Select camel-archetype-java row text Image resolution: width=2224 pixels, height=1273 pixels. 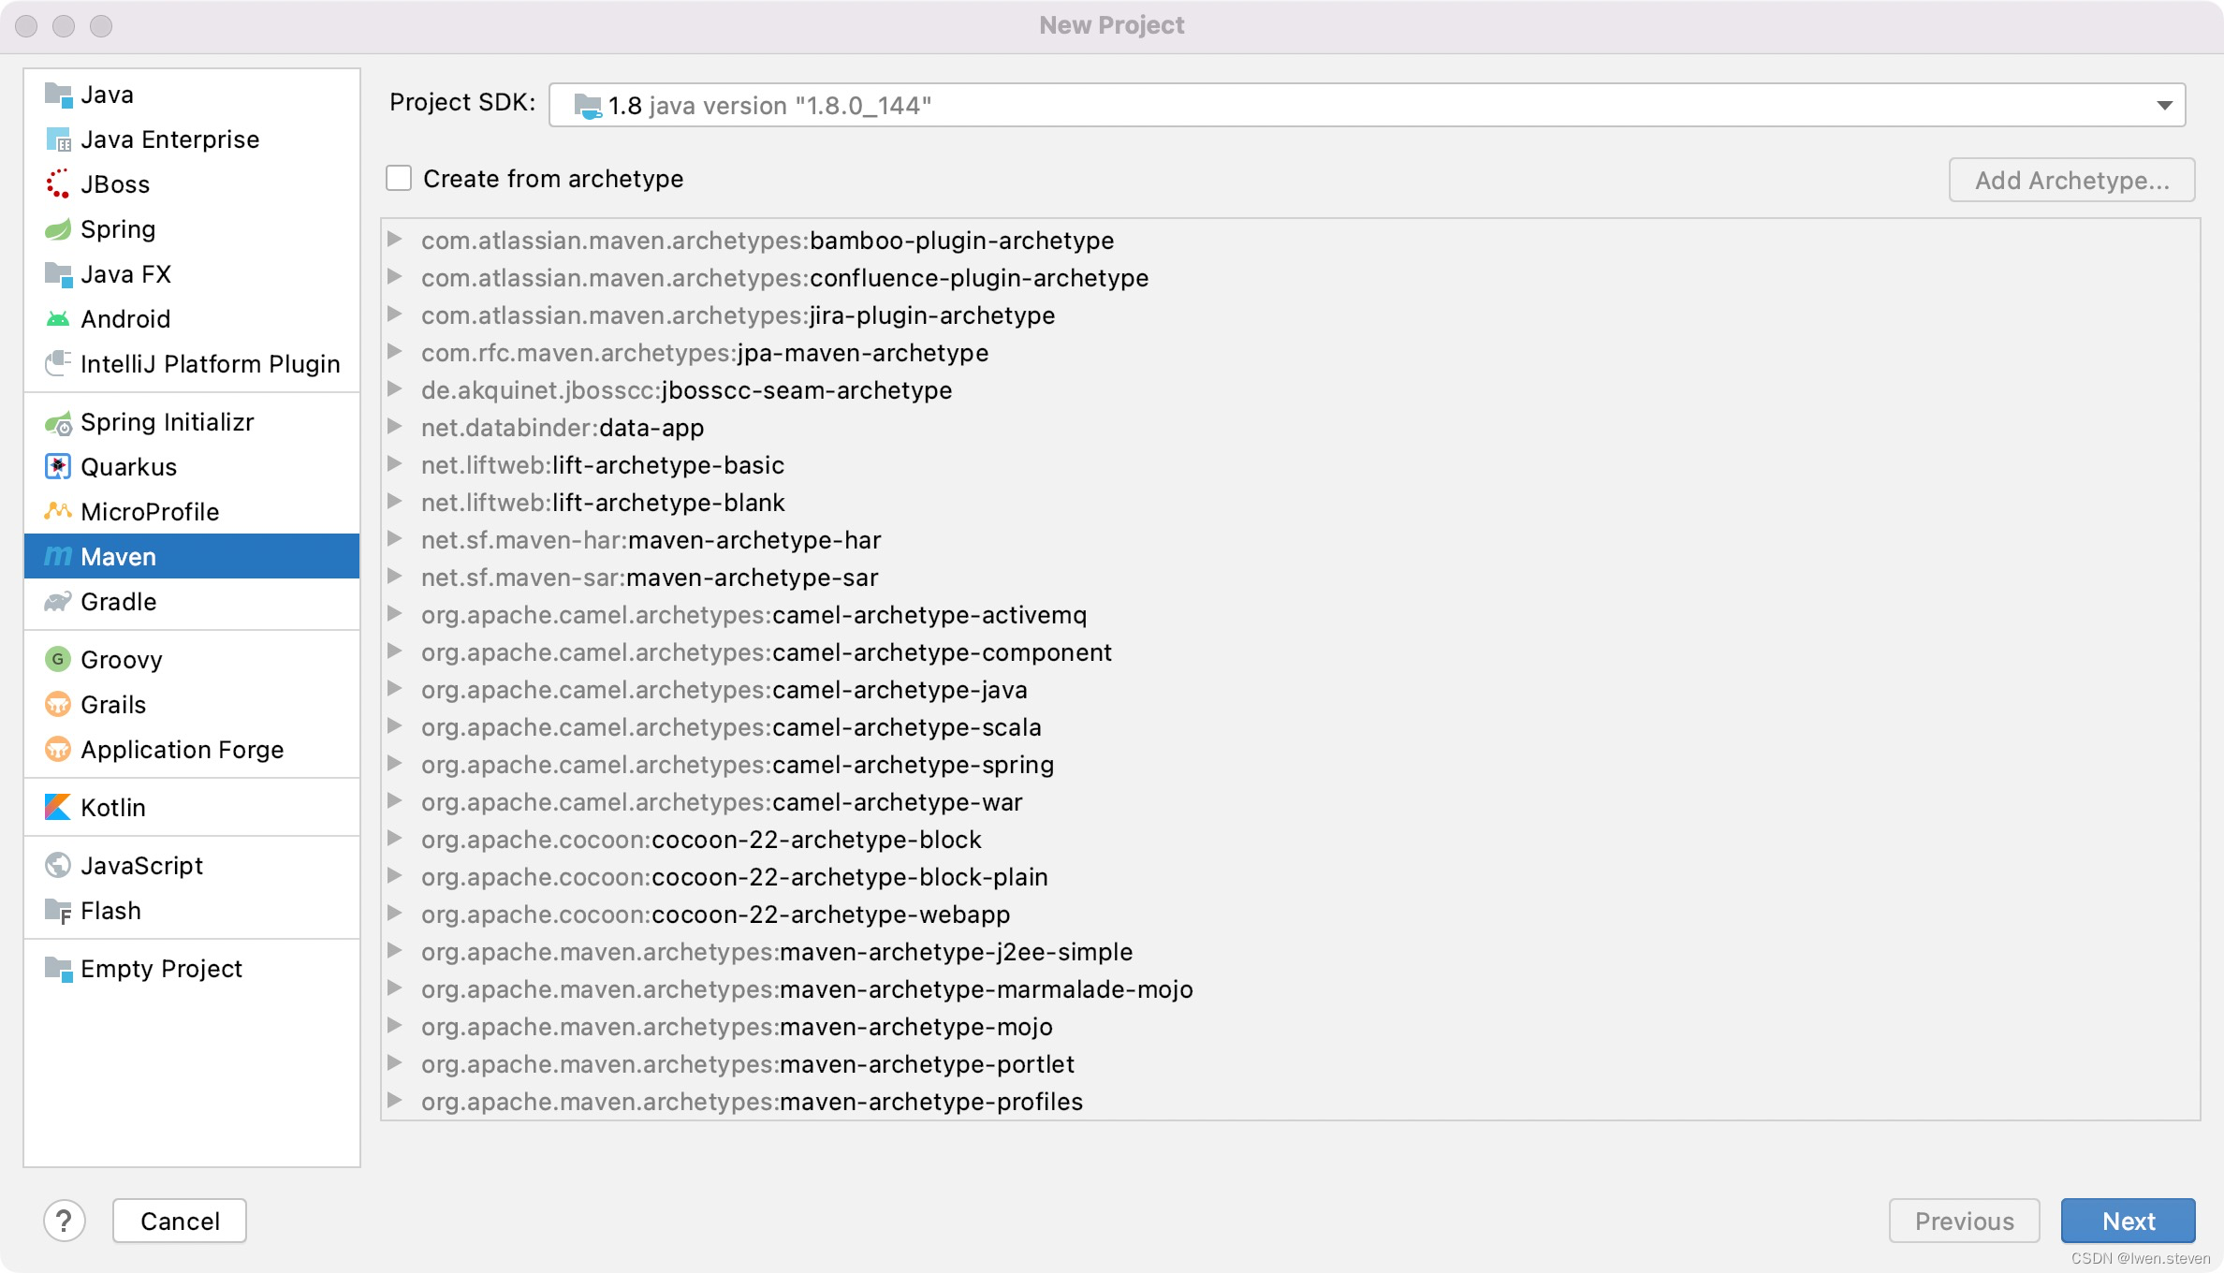[x=724, y=690]
